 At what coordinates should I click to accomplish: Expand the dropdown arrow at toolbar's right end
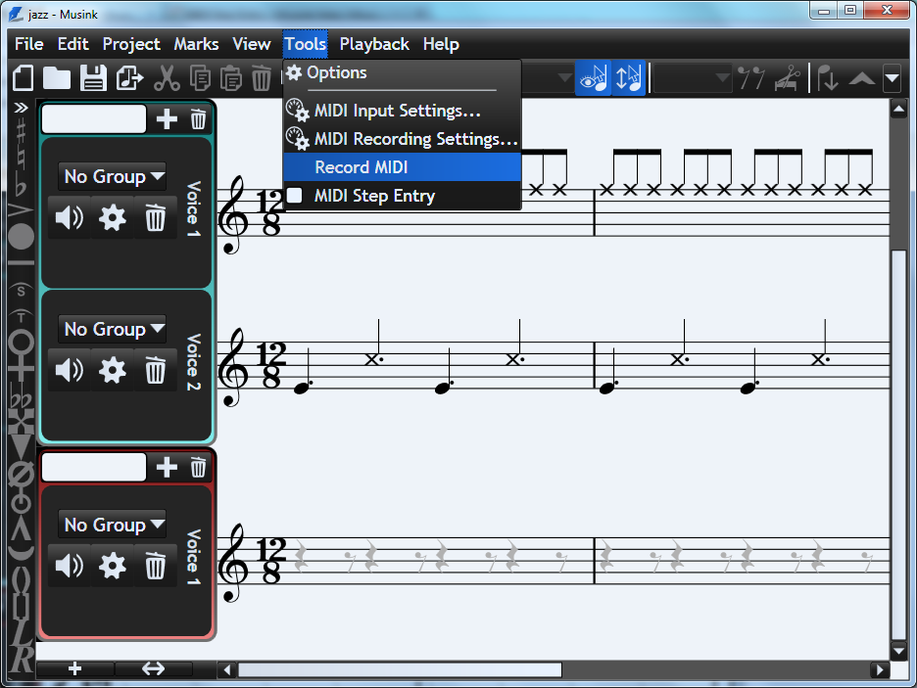(892, 78)
